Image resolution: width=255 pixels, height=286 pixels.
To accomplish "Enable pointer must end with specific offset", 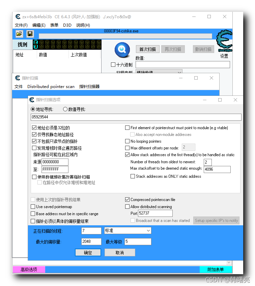I will 33,221.
